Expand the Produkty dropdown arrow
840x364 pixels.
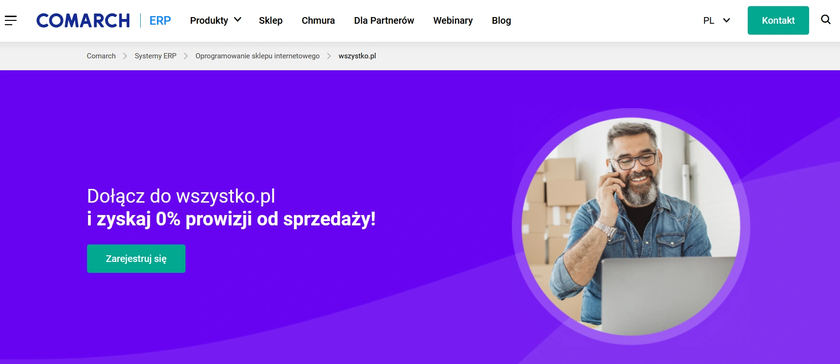point(238,20)
